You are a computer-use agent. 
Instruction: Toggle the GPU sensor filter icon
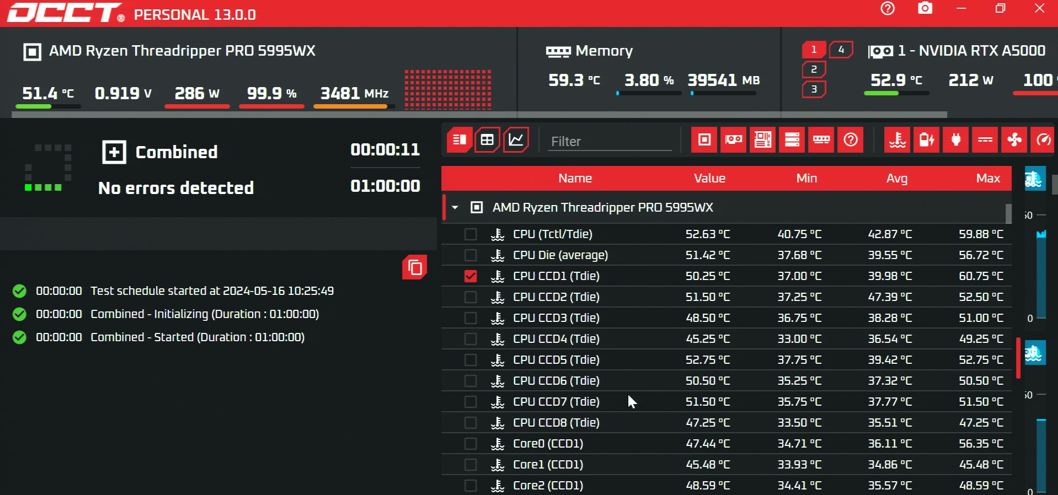[x=734, y=140]
